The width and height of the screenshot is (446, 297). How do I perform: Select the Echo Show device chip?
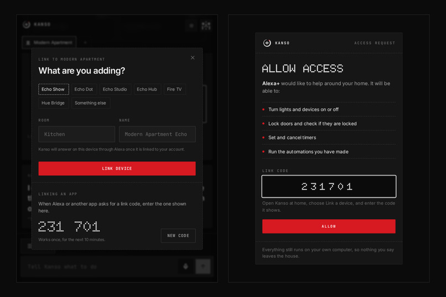[54, 89]
